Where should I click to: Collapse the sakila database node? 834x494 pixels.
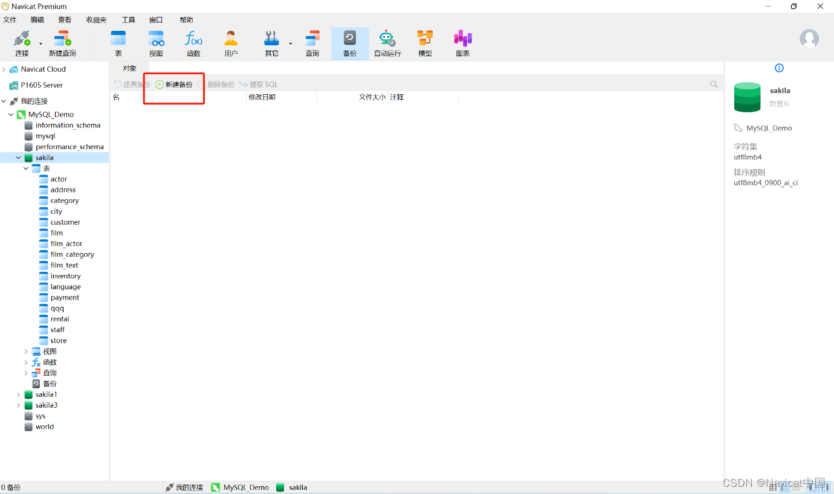[x=19, y=158]
